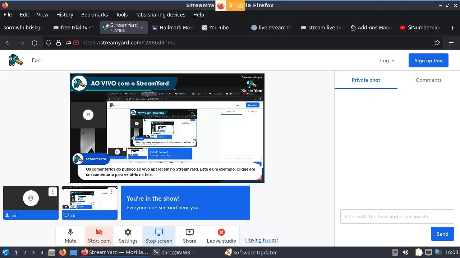The height and width of the screenshot is (258, 460).
Task: Open options menu on camera thumbnail .oi
Action: [x=53, y=192]
